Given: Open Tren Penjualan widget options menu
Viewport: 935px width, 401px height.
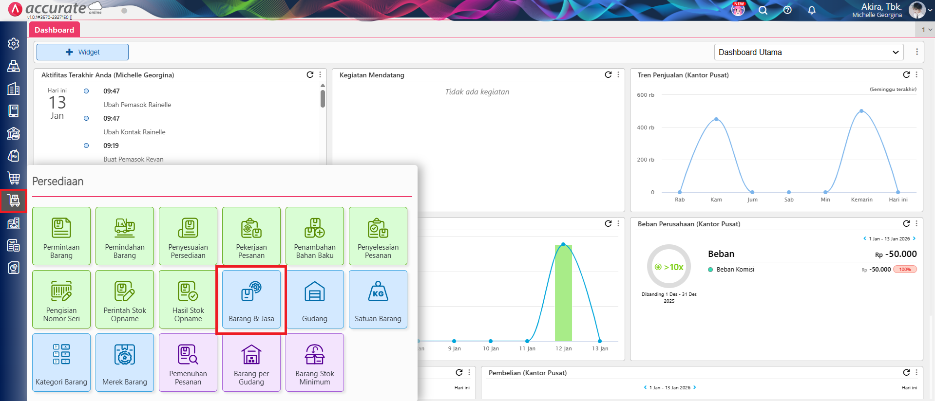Looking at the screenshot, I should (x=916, y=75).
